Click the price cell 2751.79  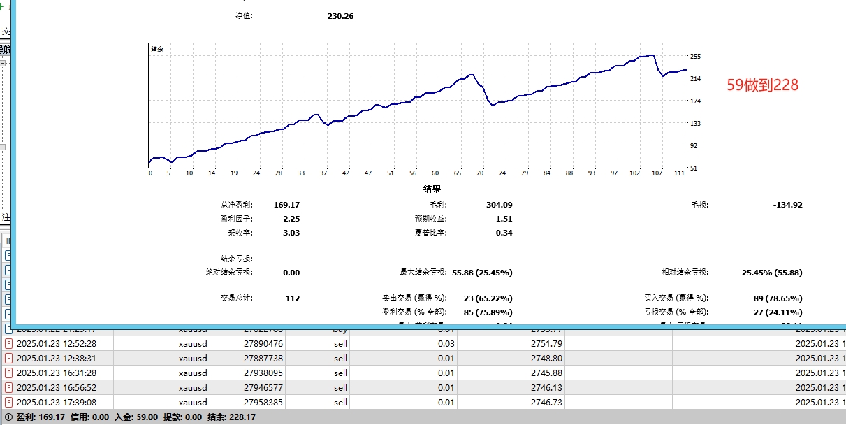547,343
